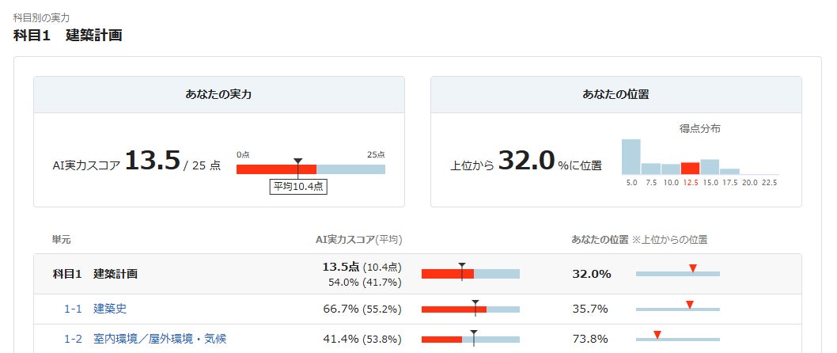Click the red highlighted histogram bar at 12.5

point(690,169)
